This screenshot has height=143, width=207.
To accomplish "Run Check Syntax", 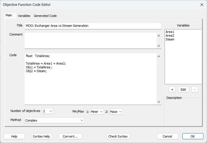I will click(118, 136).
